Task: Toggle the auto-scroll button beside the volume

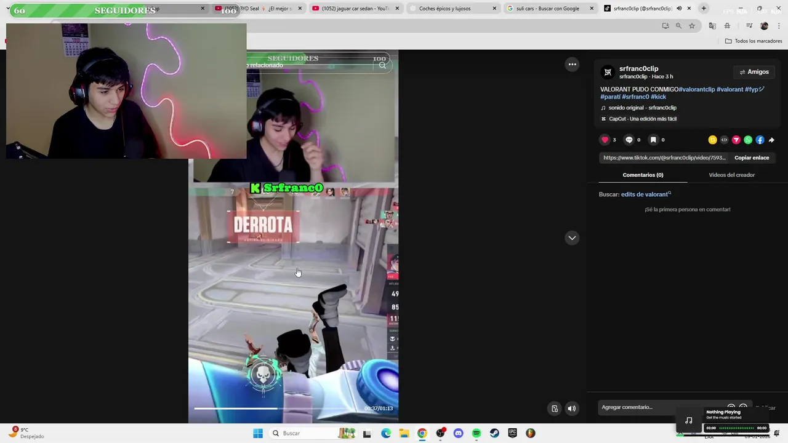Action: coord(555,408)
